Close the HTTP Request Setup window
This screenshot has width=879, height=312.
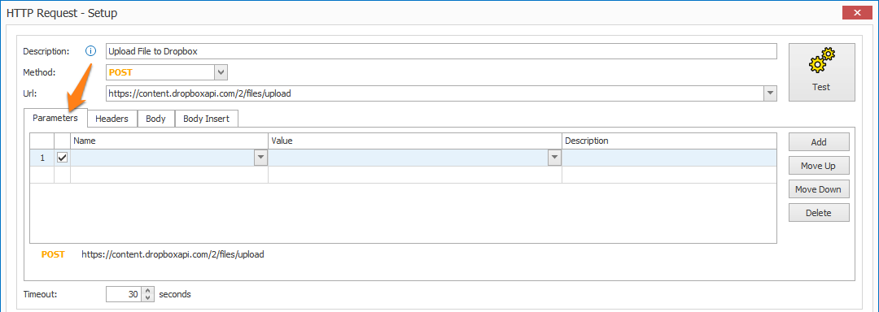[856, 12]
